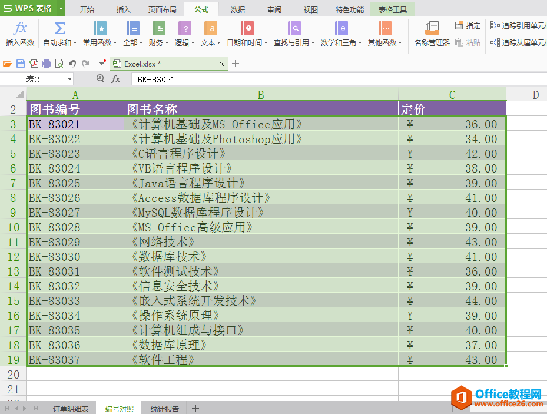Open the Text functions icon
Screen dimensions: 547x414
[x=211, y=29]
